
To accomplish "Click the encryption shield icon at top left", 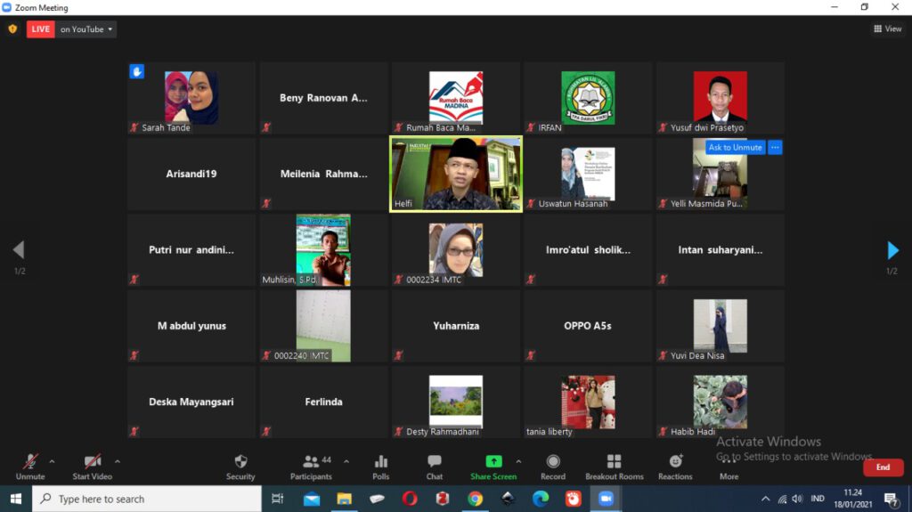I will tap(12, 28).
